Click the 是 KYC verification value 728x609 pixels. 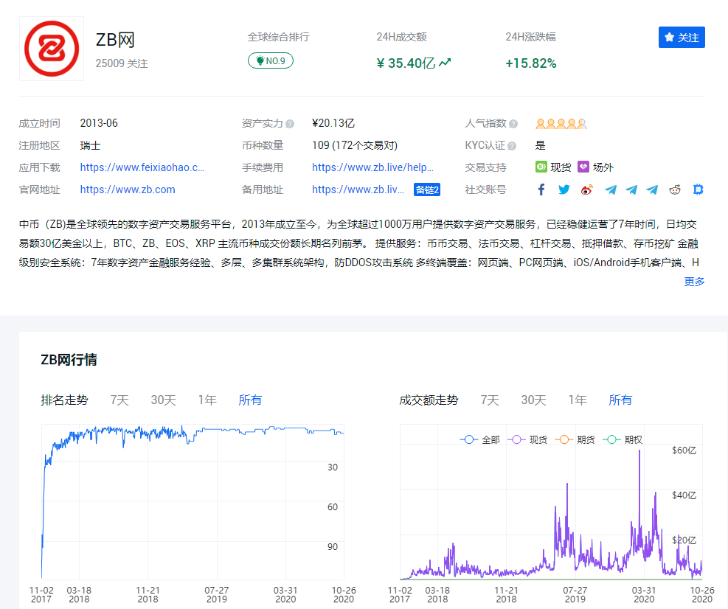[x=540, y=145]
